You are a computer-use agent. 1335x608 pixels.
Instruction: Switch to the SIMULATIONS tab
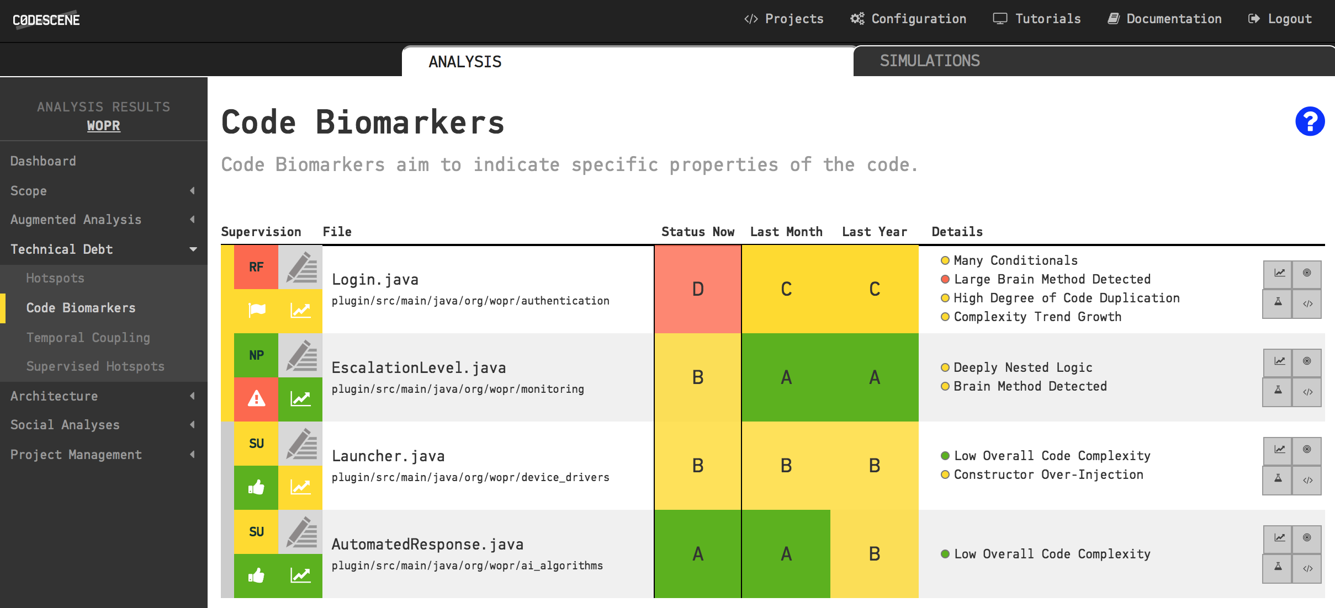pos(929,60)
